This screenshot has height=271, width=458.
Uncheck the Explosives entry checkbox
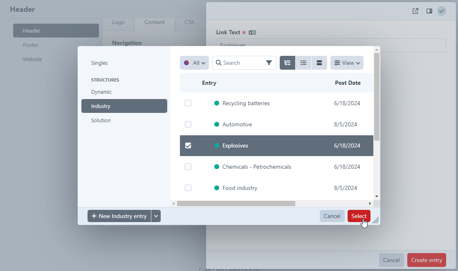coord(188,145)
